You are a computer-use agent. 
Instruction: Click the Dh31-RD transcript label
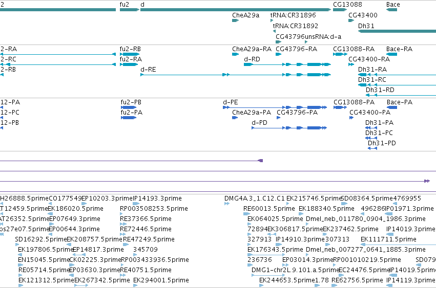[380, 90]
